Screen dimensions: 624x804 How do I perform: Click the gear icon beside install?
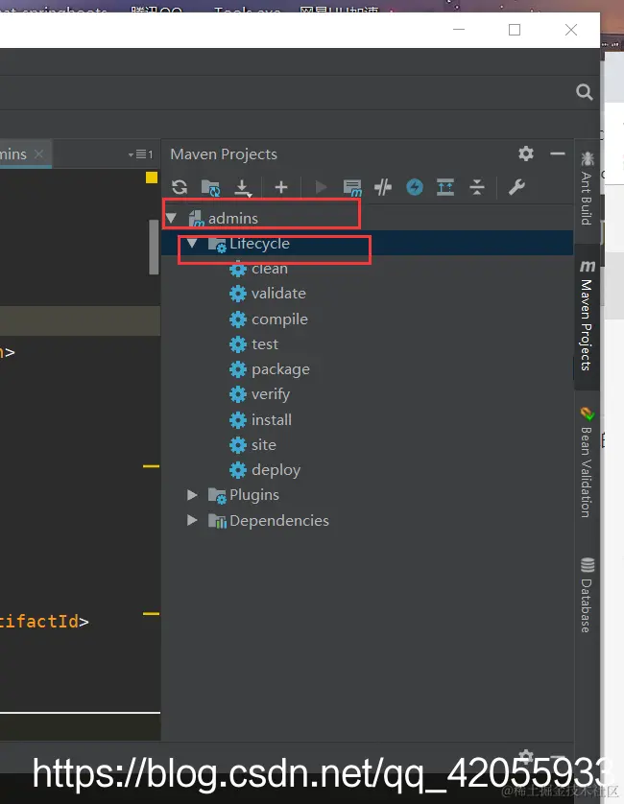click(x=237, y=420)
